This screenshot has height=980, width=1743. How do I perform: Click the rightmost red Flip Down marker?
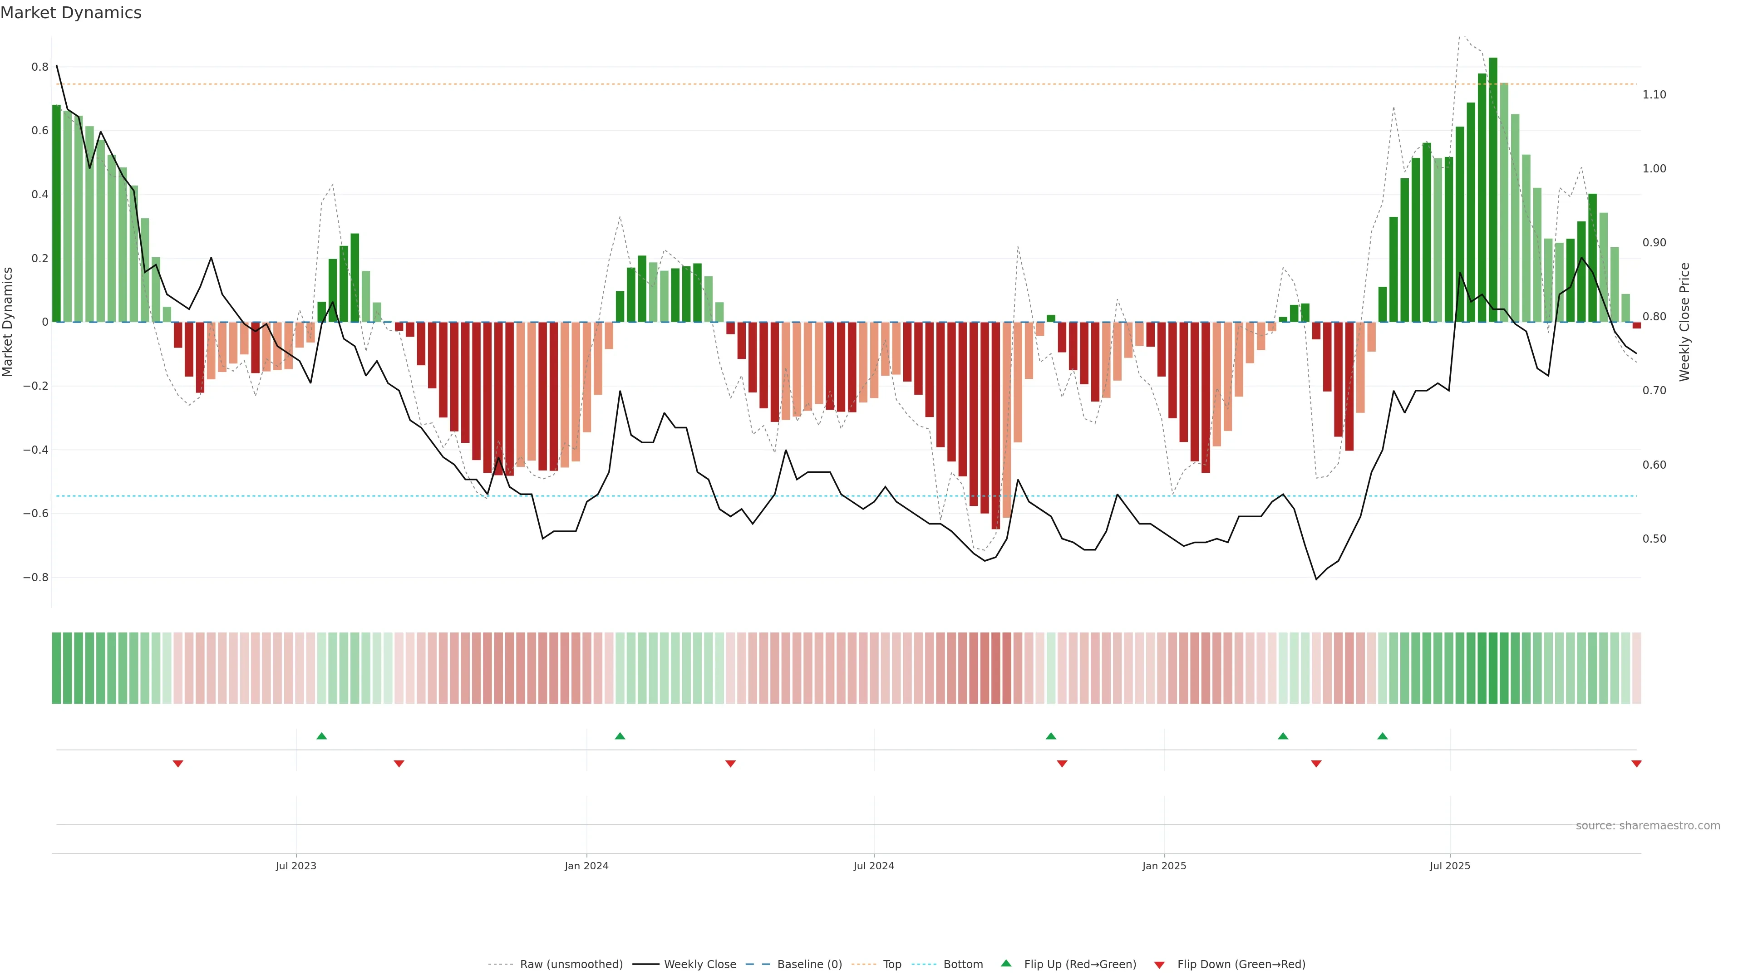pyautogui.click(x=1636, y=764)
